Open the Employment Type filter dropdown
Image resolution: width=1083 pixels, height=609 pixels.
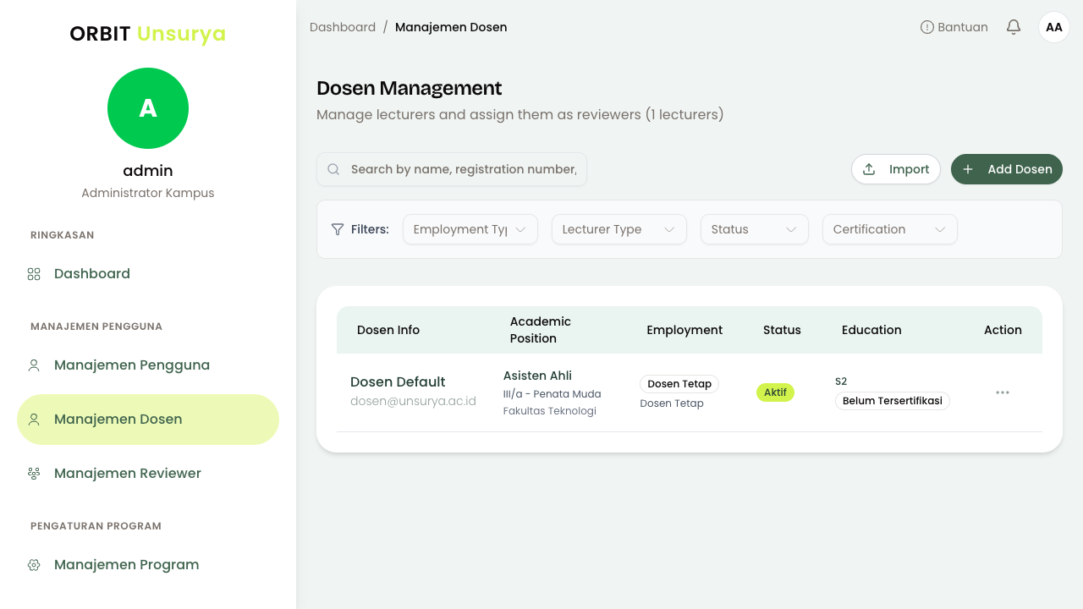pyautogui.click(x=470, y=229)
